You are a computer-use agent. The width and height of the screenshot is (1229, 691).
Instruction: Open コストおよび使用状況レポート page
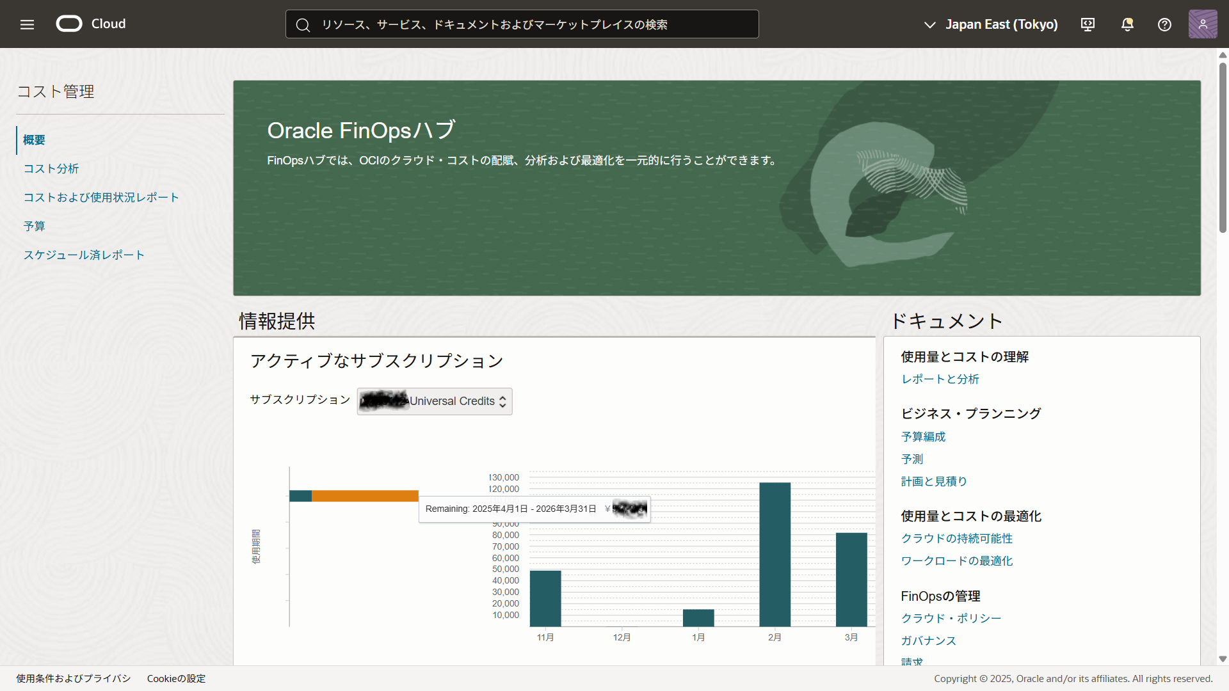[x=101, y=198]
